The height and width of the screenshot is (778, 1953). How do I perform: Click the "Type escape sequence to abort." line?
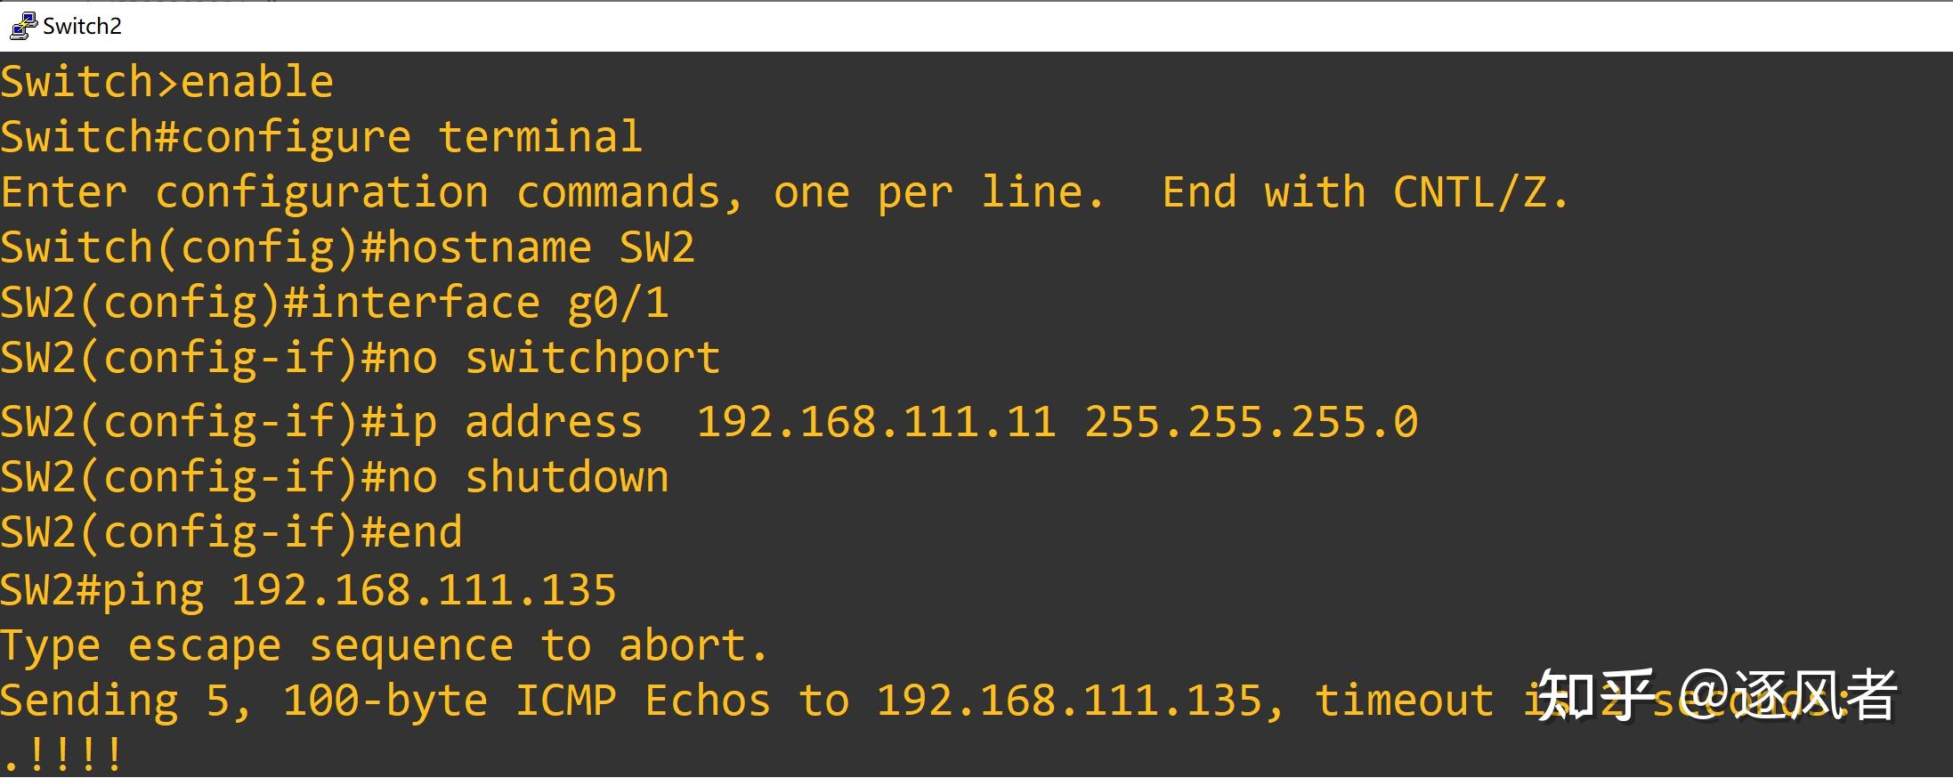tap(385, 645)
